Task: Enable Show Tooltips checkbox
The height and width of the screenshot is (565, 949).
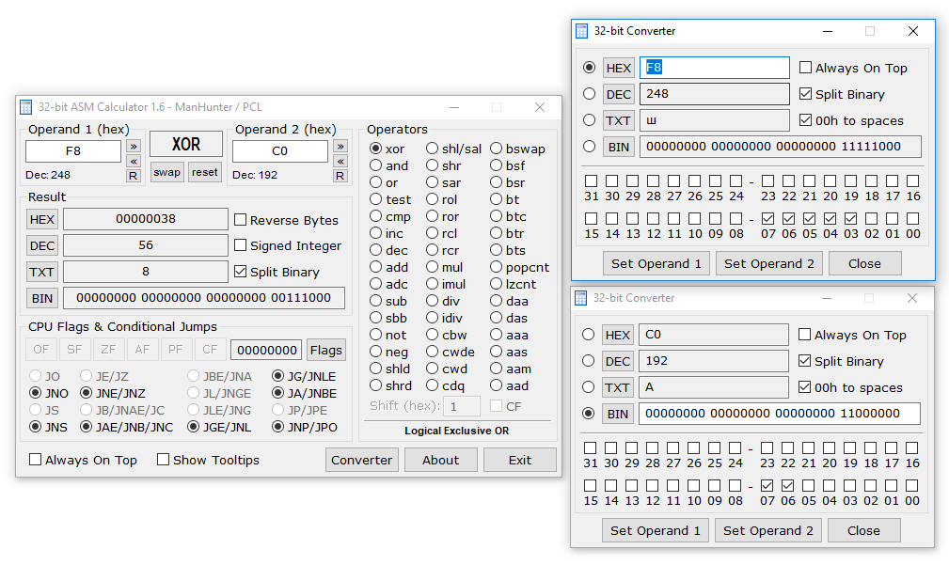Action: click(x=164, y=460)
